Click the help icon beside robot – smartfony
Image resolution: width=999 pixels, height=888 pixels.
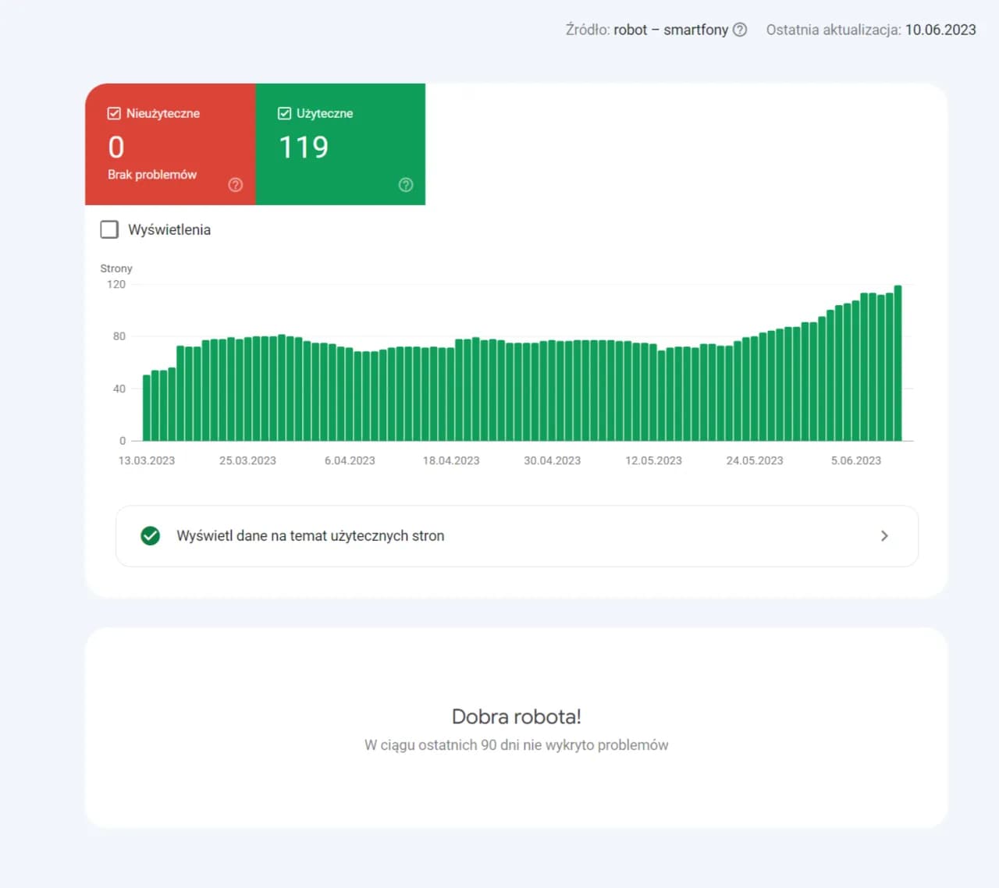pos(740,30)
